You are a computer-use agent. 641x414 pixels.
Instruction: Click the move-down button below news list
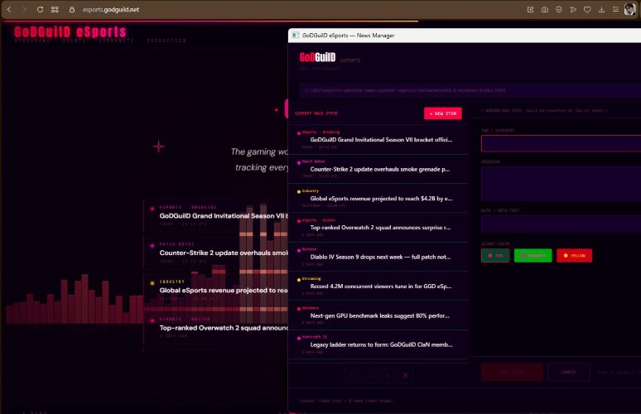pyautogui.click(x=369, y=375)
